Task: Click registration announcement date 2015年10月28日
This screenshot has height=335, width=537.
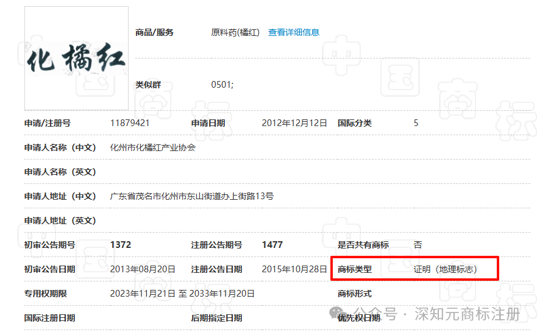Action: point(294,269)
